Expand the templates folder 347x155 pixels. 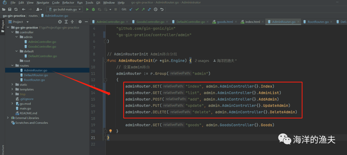(x=13, y=89)
